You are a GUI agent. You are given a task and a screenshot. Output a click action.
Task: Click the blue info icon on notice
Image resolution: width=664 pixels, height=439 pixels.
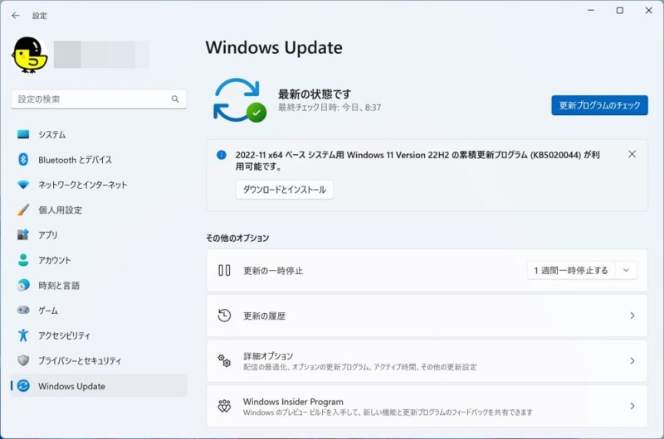pyautogui.click(x=221, y=155)
